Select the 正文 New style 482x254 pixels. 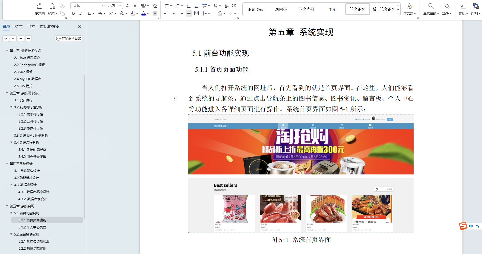(x=256, y=9)
